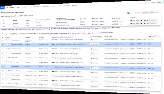Click the A Skill Group cell in stats table
The width and height of the screenshot is (164, 94).
(x=117, y=21)
